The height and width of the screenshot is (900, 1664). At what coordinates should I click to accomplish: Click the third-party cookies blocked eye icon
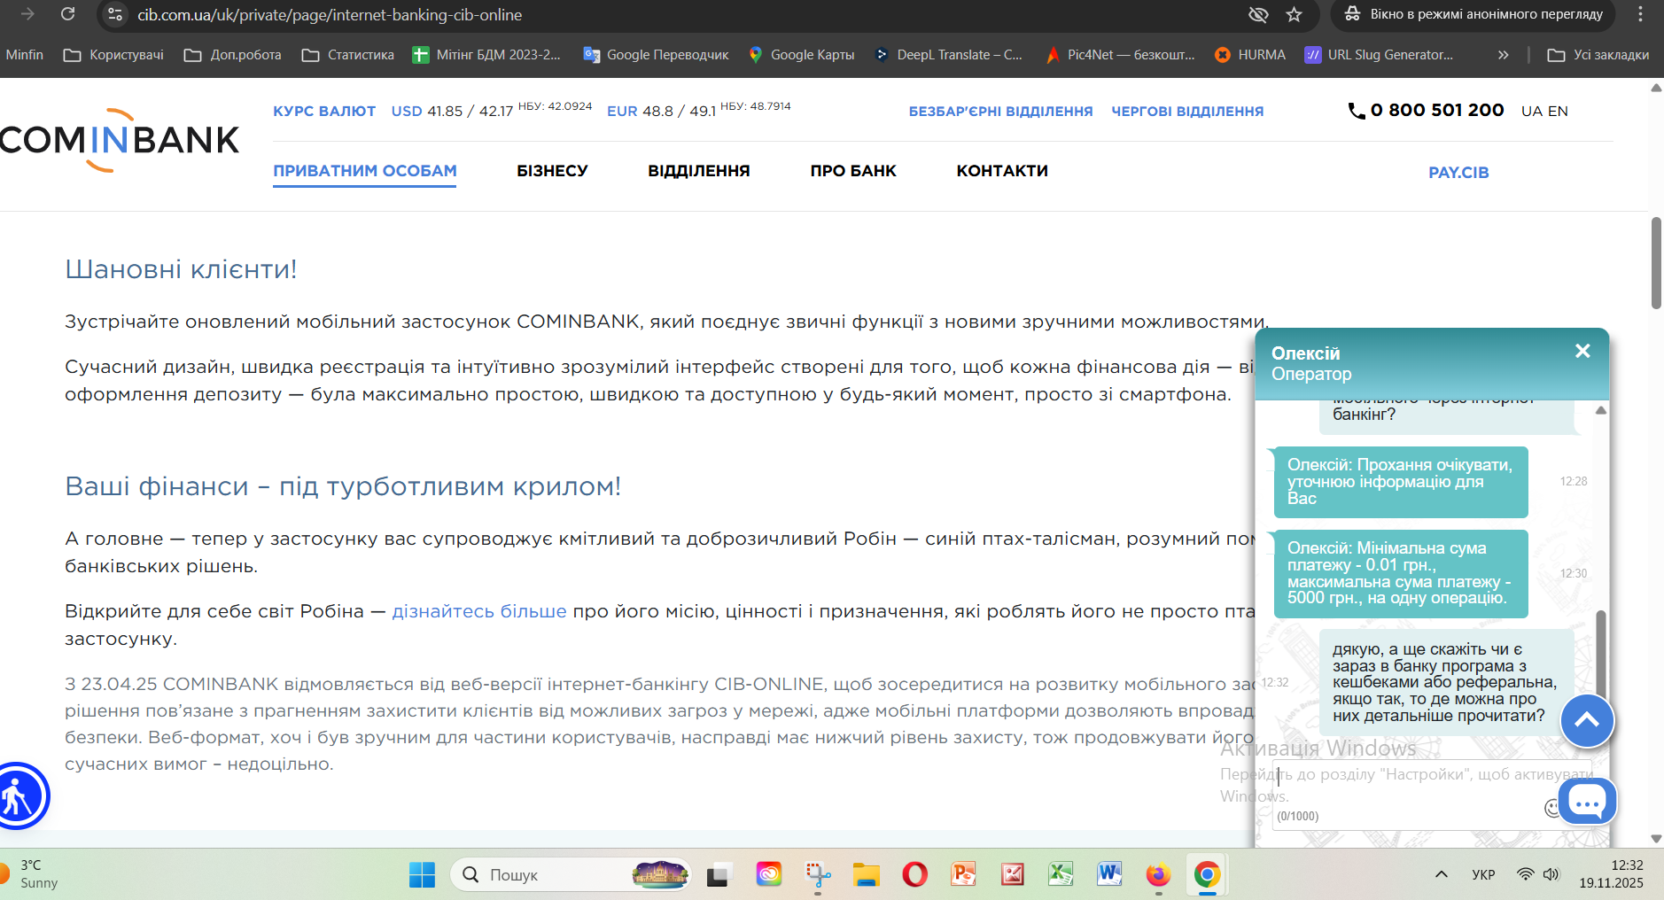[x=1258, y=14]
